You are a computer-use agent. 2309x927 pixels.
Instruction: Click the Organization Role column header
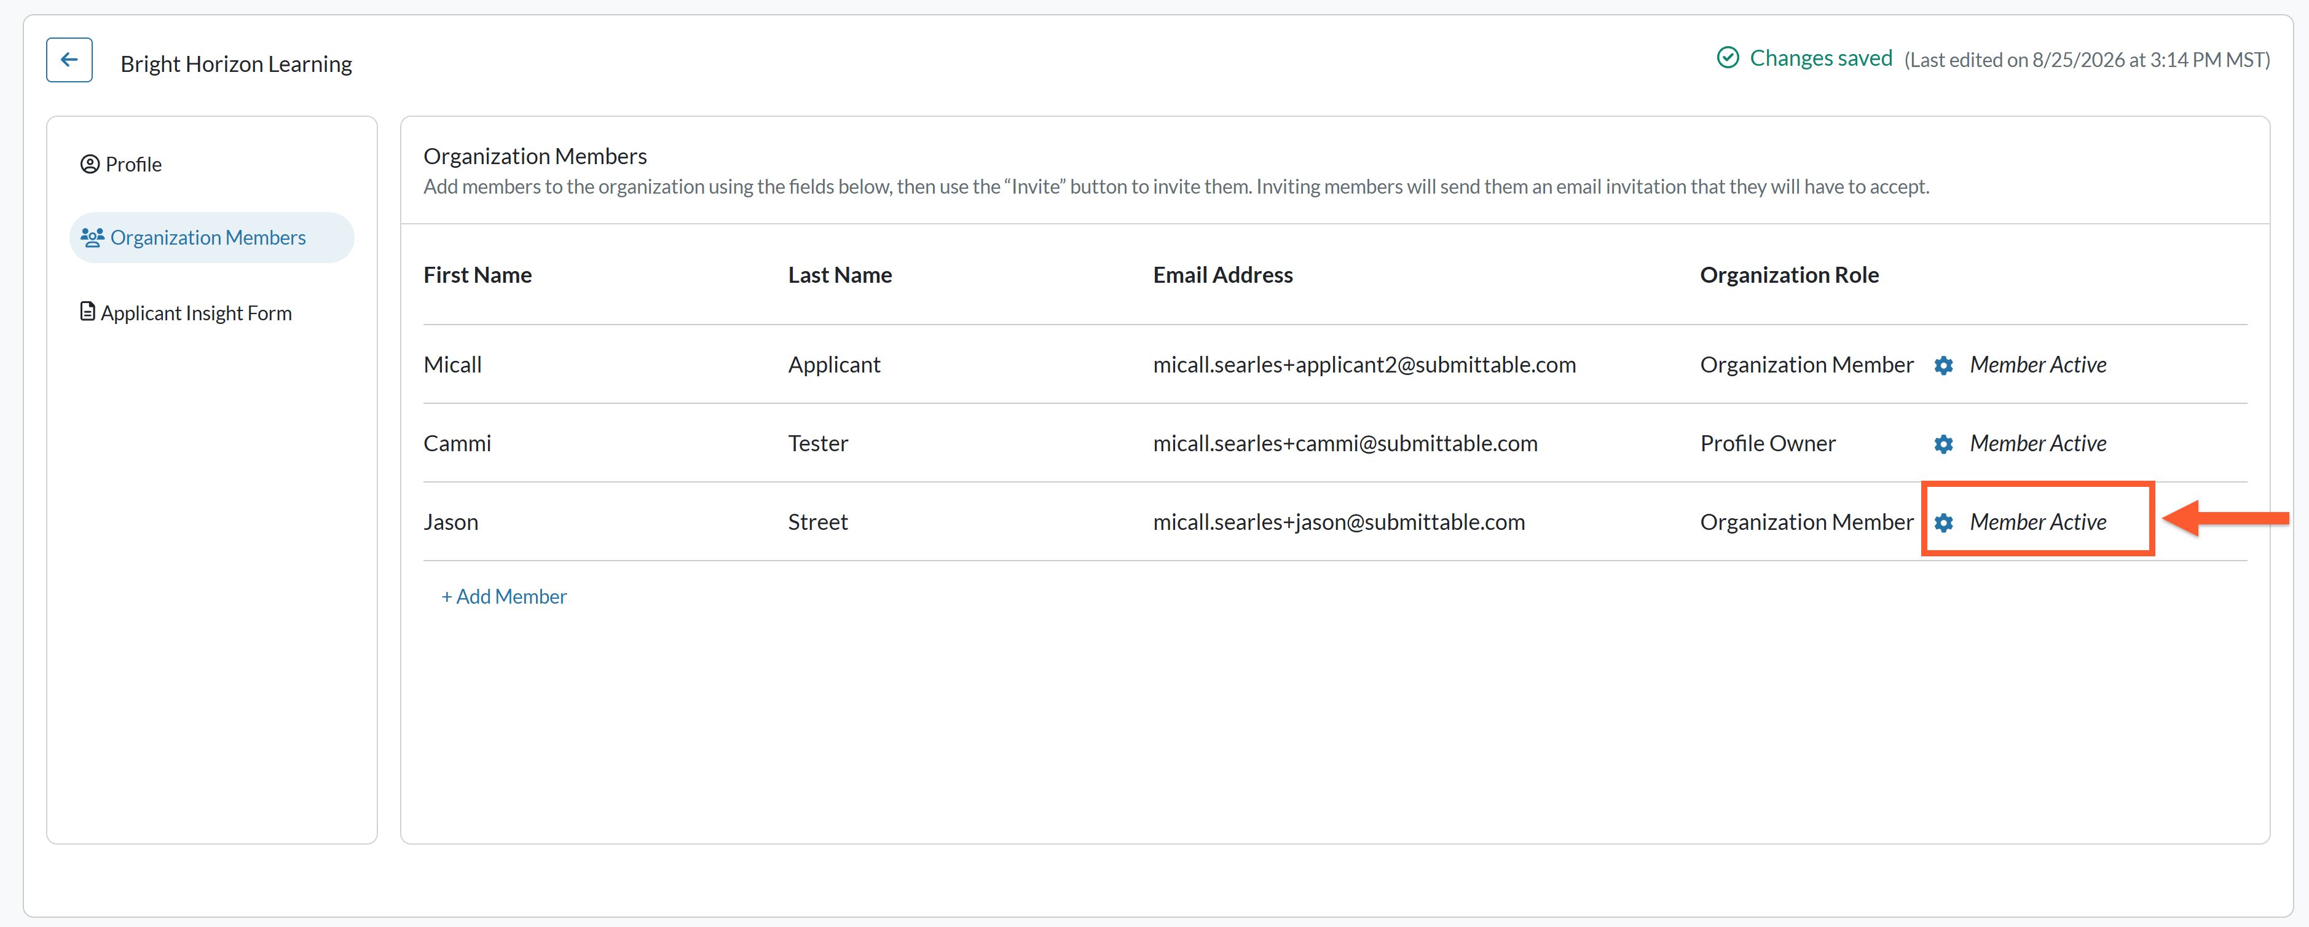click(x=1789, y=274)
